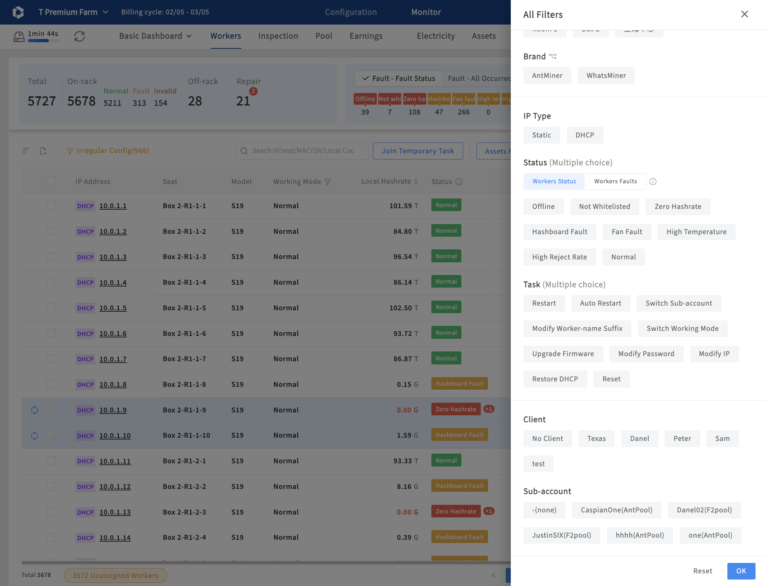The height and width of the screenshot is (586, 766).
Task: Sort by Local Hashrate arrows
Action: point(416,182)
